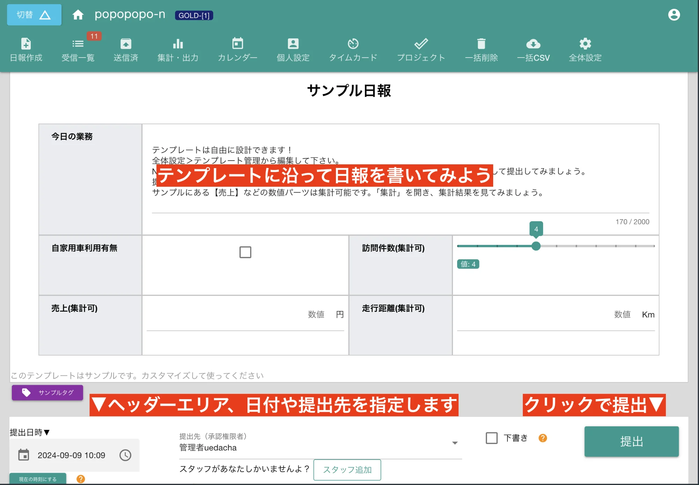Open the home icon in the header
Image resolution: width=699 pixels, height=485 pixels.
click(78, 15)
